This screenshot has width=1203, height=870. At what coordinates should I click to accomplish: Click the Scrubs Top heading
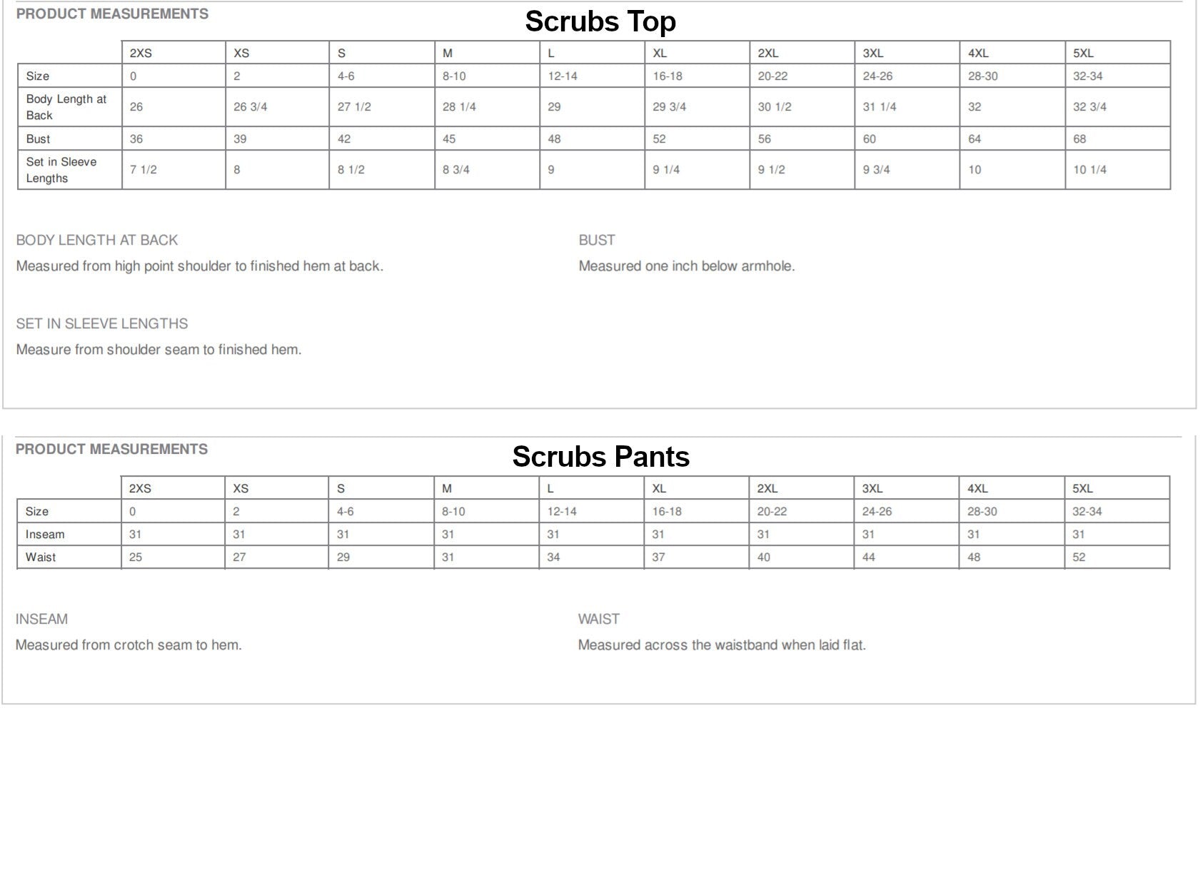click(x=600, y=22)
